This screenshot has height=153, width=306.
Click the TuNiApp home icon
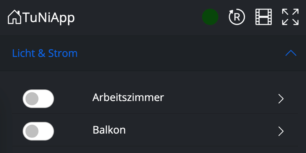pyautogui.click(x=15, y=17)
